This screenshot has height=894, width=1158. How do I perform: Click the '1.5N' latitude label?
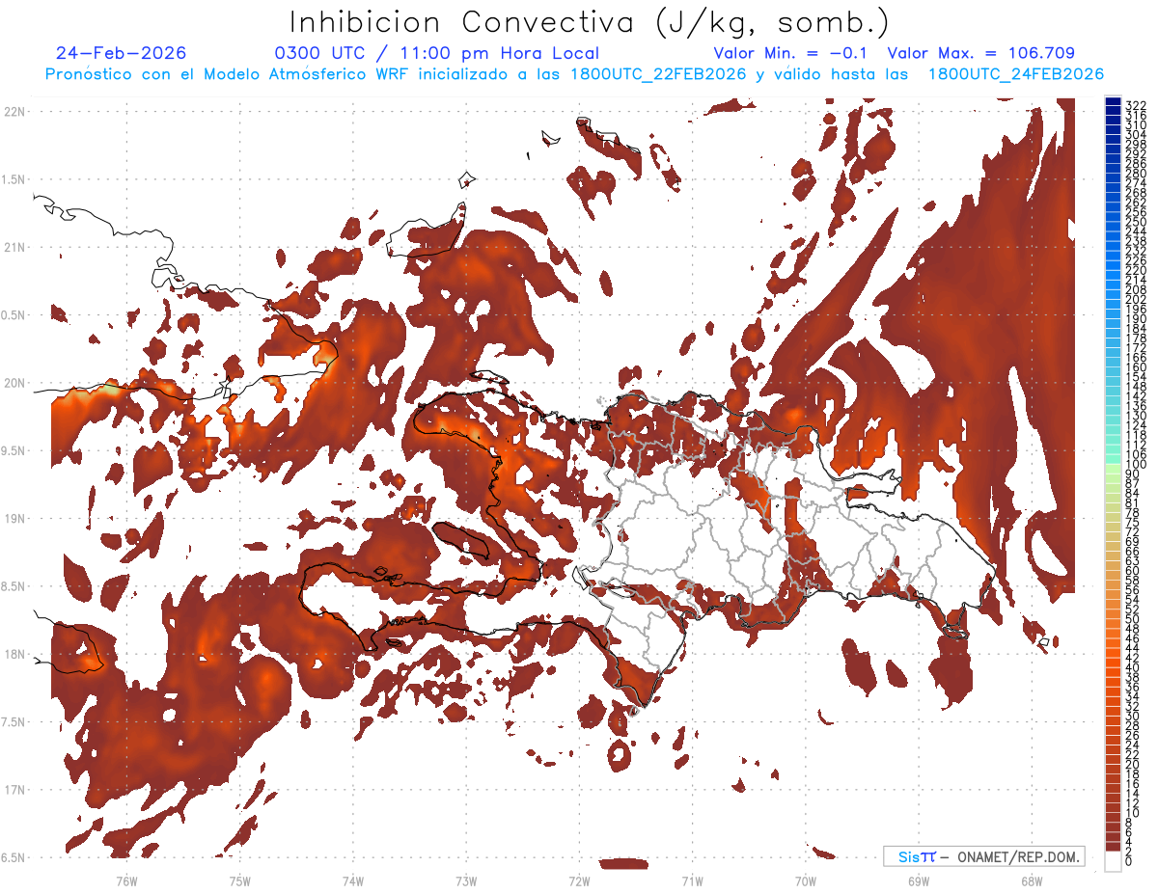click(14, 179)
